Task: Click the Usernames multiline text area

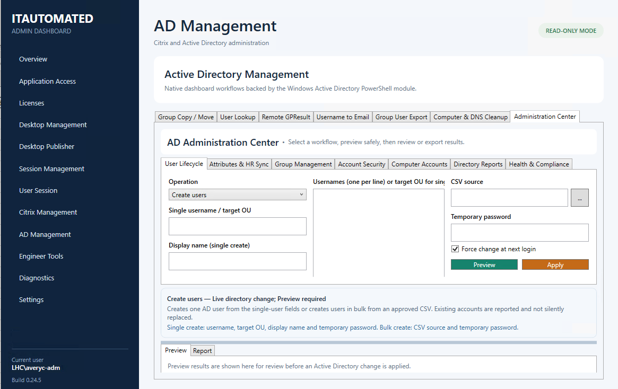Action: [379, 233]
